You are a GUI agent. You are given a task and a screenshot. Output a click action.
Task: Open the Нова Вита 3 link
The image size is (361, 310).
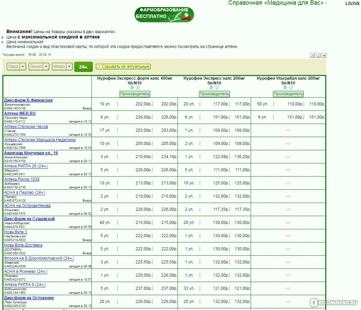(x=15, y=232)
